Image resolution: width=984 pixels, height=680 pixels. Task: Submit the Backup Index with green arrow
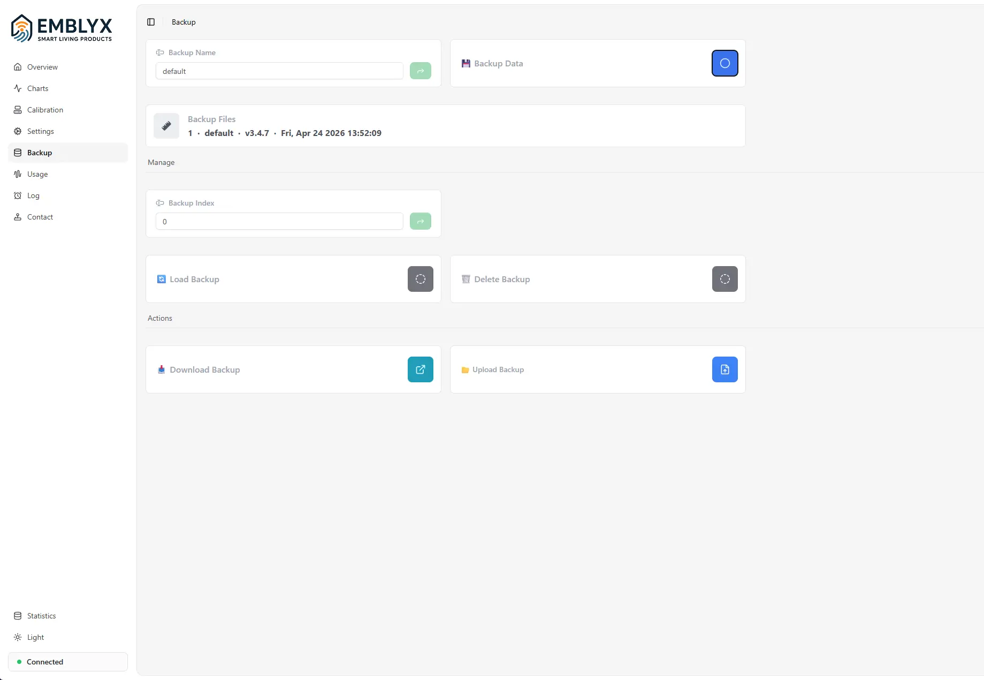click(x=421, y=221)
